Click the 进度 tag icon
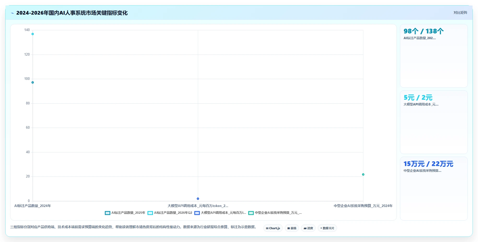 pyautogui.click(x=305, y=228)
